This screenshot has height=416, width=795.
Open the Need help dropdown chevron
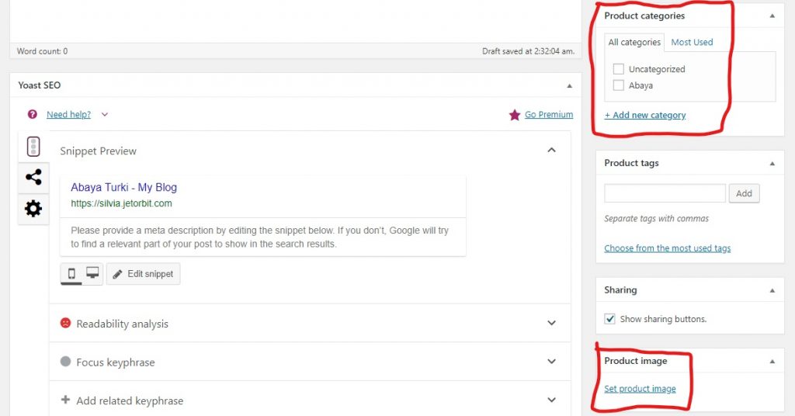point(105,115)
